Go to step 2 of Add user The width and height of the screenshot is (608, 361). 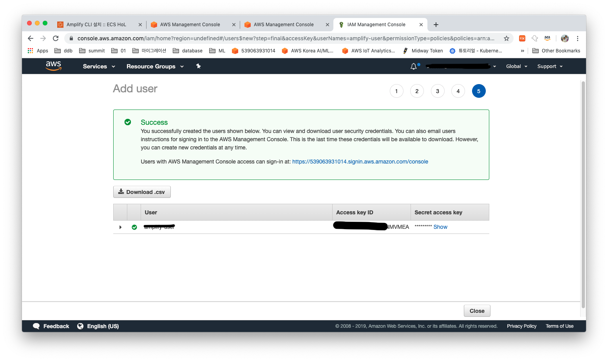(x=417, y=91)
